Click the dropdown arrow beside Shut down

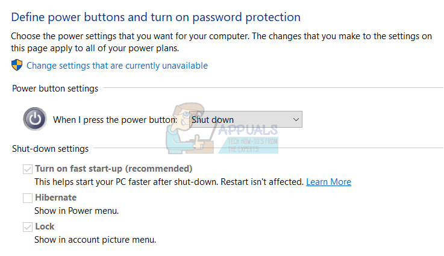pyautogui.click(x=295, y=119)
